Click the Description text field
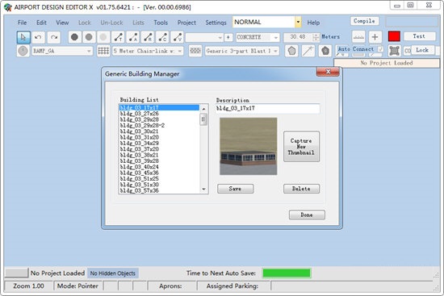This screenshot has width=444, height=296. pos(267,108)
